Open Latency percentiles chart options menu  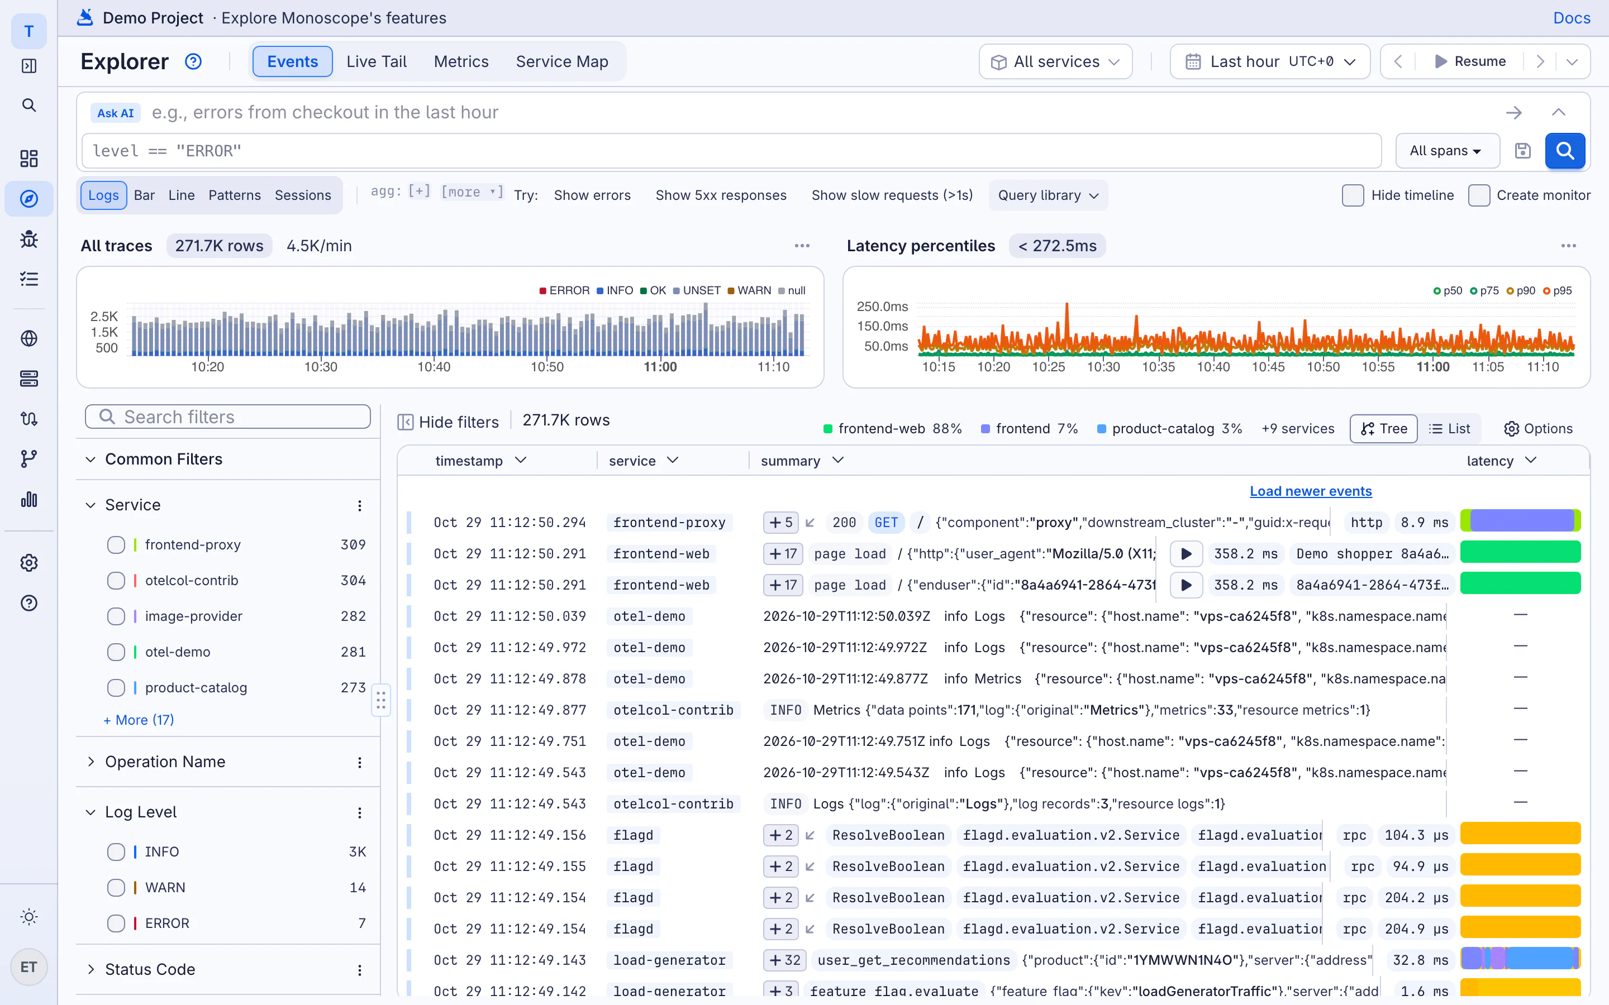point(1569,246)
